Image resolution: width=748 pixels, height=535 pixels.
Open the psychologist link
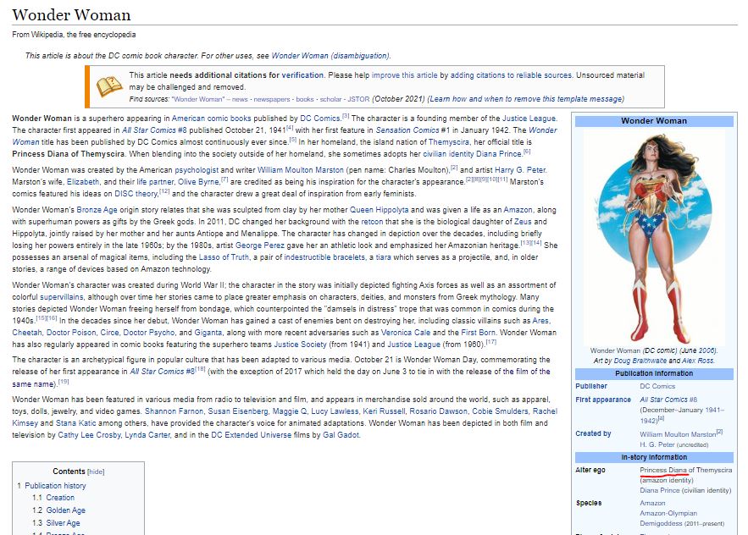[x=197, y=170]
